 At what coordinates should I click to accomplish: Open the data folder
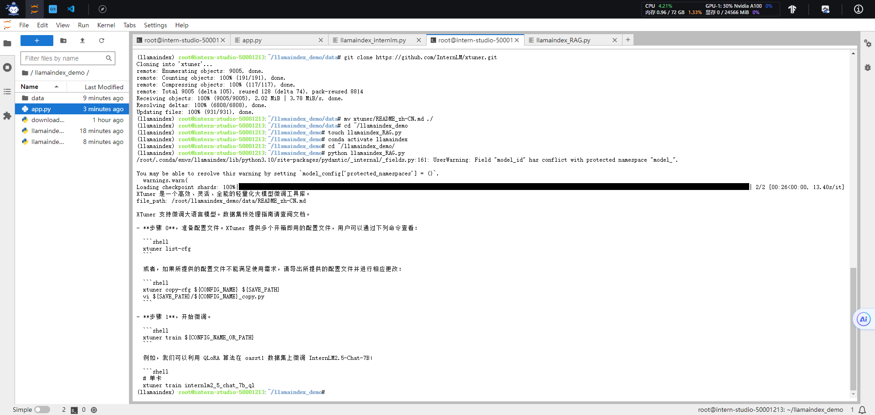click(72, 98)
